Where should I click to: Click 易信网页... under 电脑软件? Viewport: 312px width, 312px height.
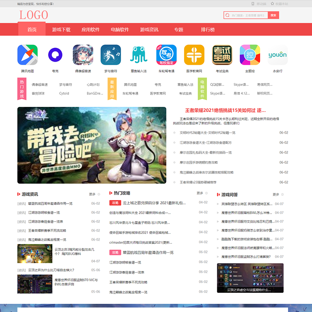pyautogui.click(x=265, y=85)
